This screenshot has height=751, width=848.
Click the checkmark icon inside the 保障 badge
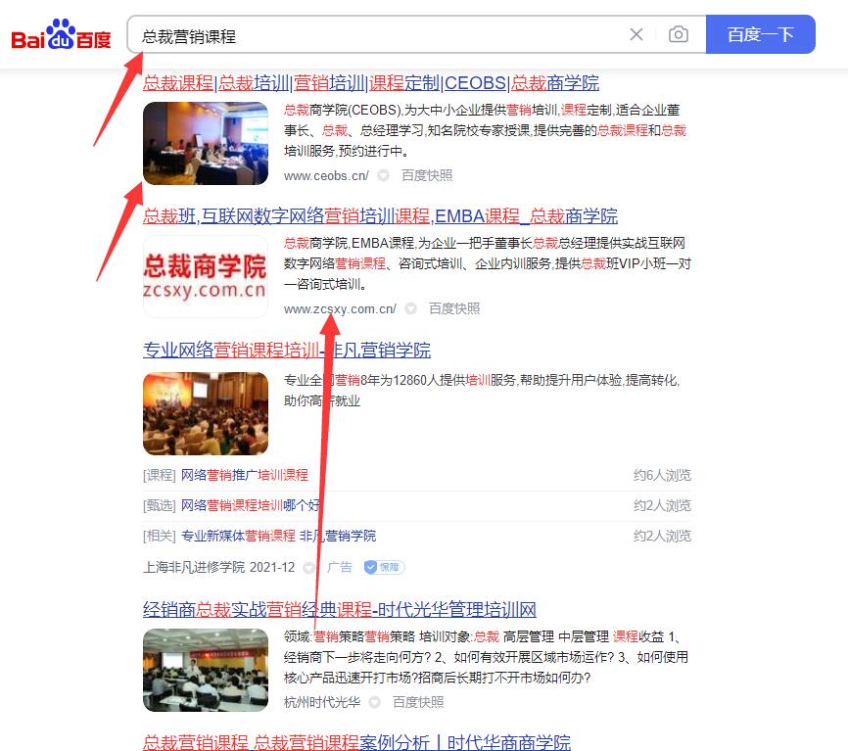click(369, 565)
